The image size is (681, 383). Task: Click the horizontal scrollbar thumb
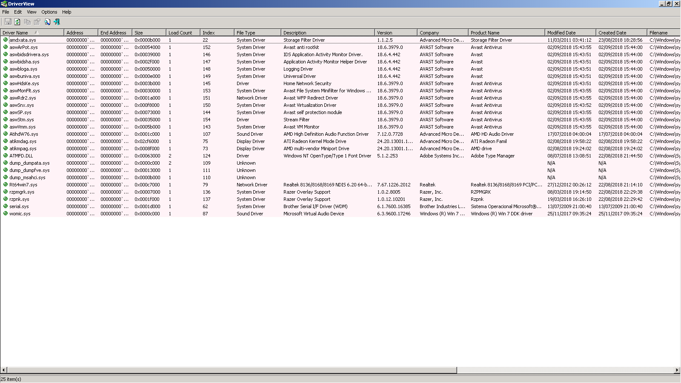[232, 370]
